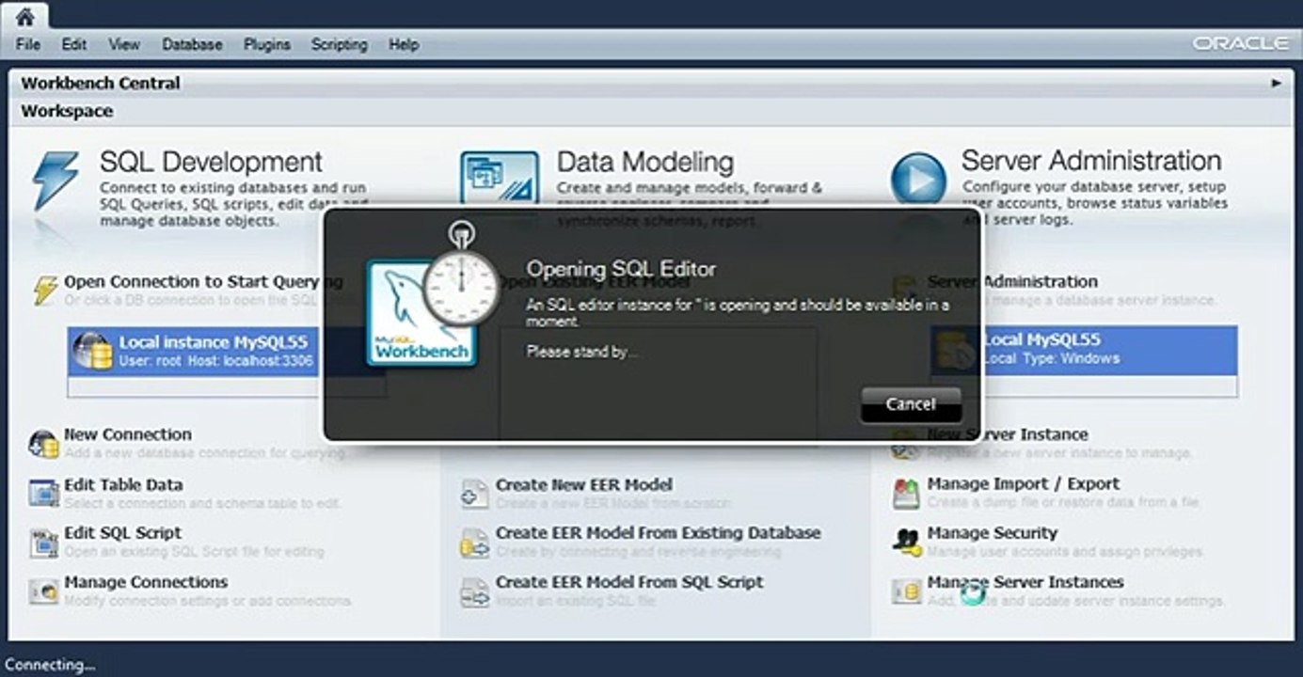Click the Please stand by... text

[x=582, y=352]
